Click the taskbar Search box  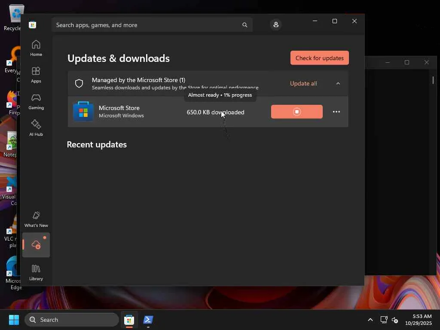[72, 320]
